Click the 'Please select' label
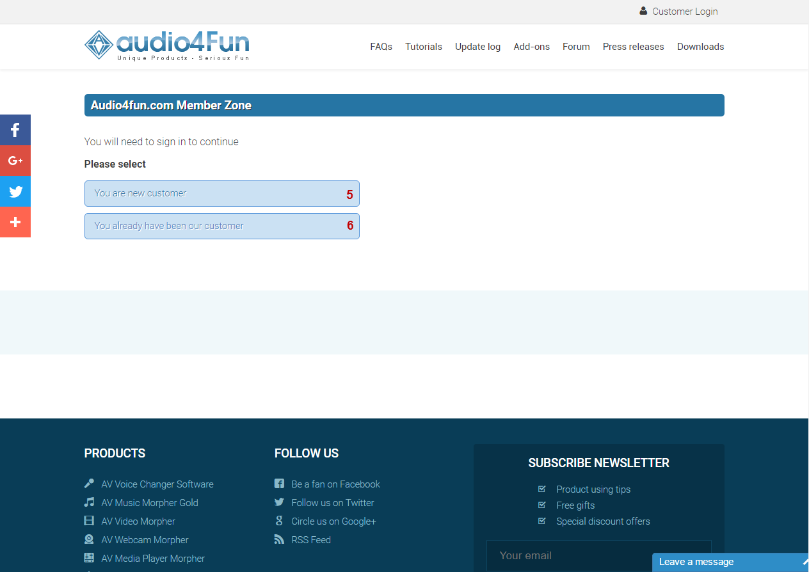Viewport: 809px width, 572px height. pyautogui.click(x=115, y=164)
